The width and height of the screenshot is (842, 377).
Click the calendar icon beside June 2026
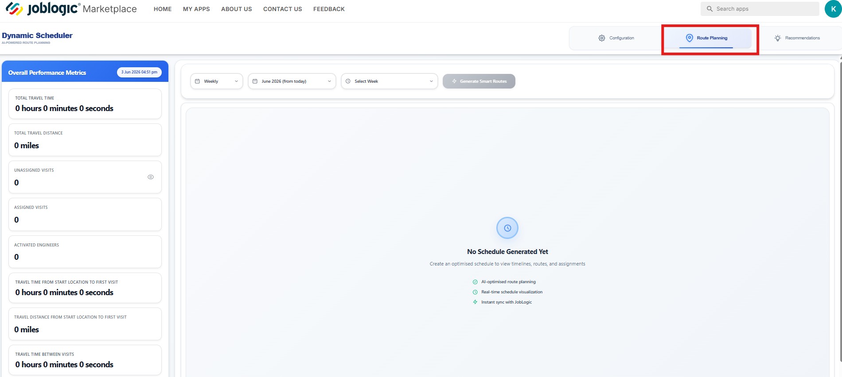click(x=255, y=81)
